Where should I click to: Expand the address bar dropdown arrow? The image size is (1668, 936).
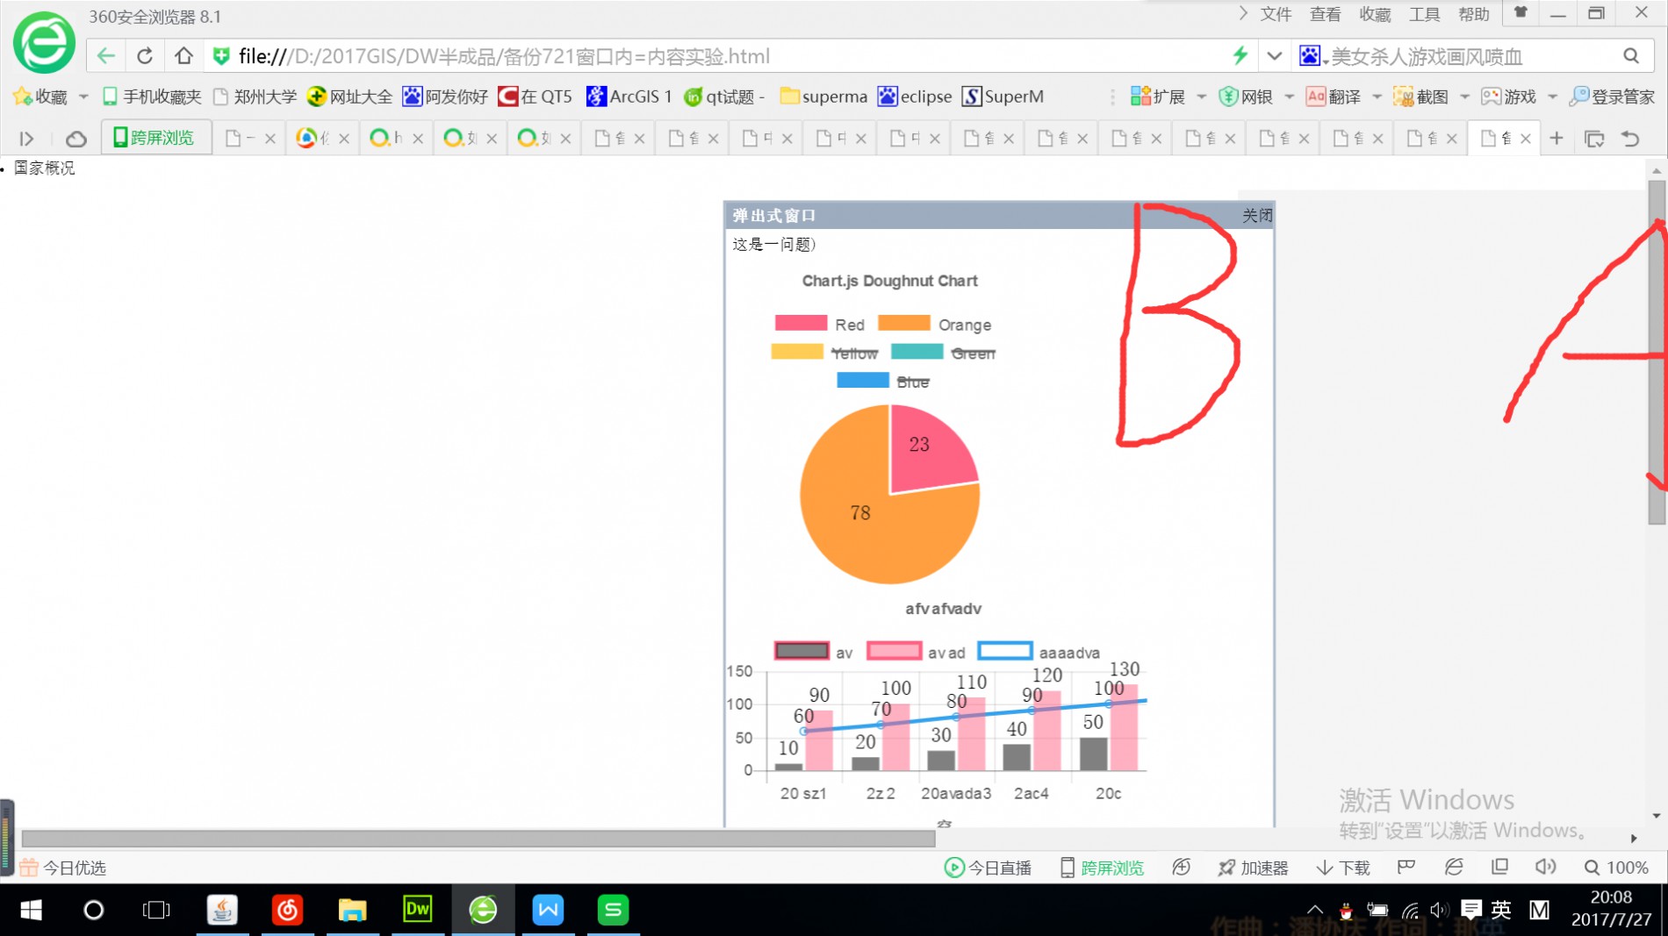pos(1274,56)
